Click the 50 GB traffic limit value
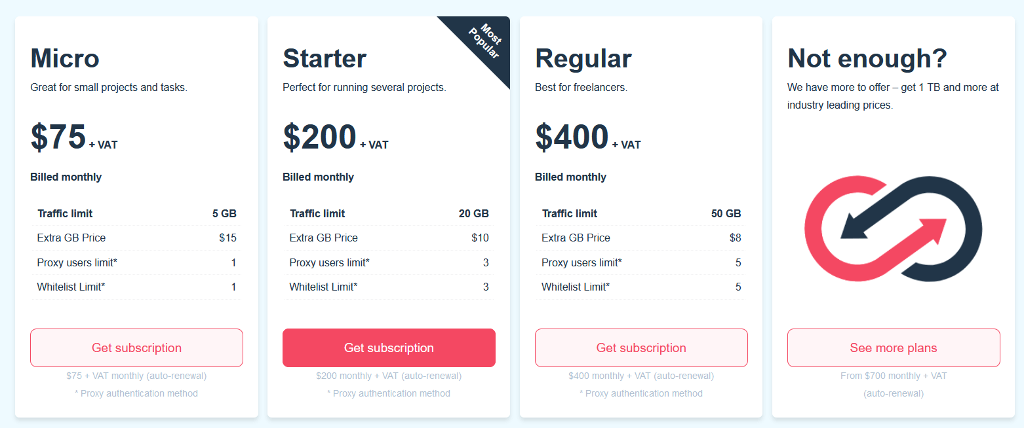The image size is (1024, 428). coord(726,213)
